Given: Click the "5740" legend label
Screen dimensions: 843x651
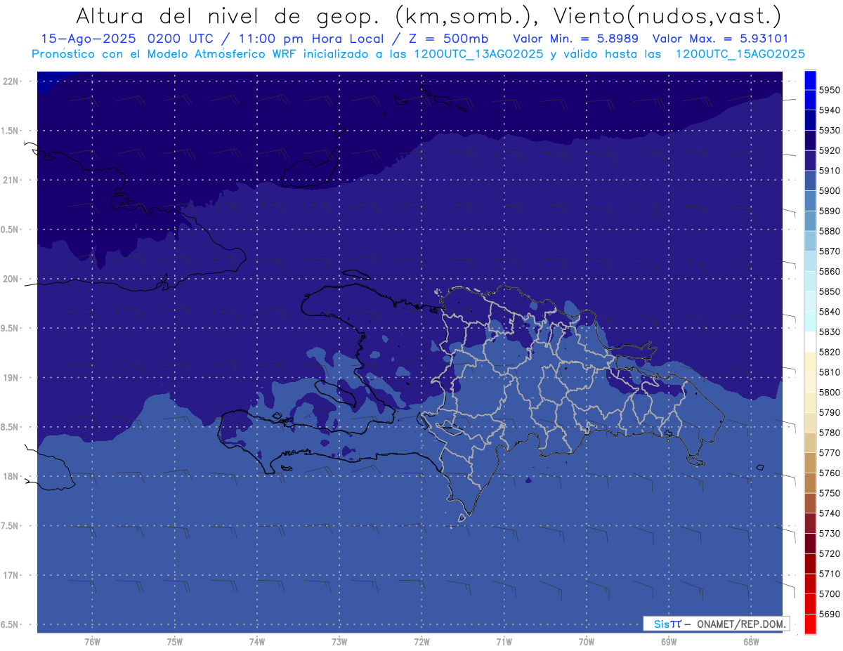Looking at the screenshot, I should (829, 513).
